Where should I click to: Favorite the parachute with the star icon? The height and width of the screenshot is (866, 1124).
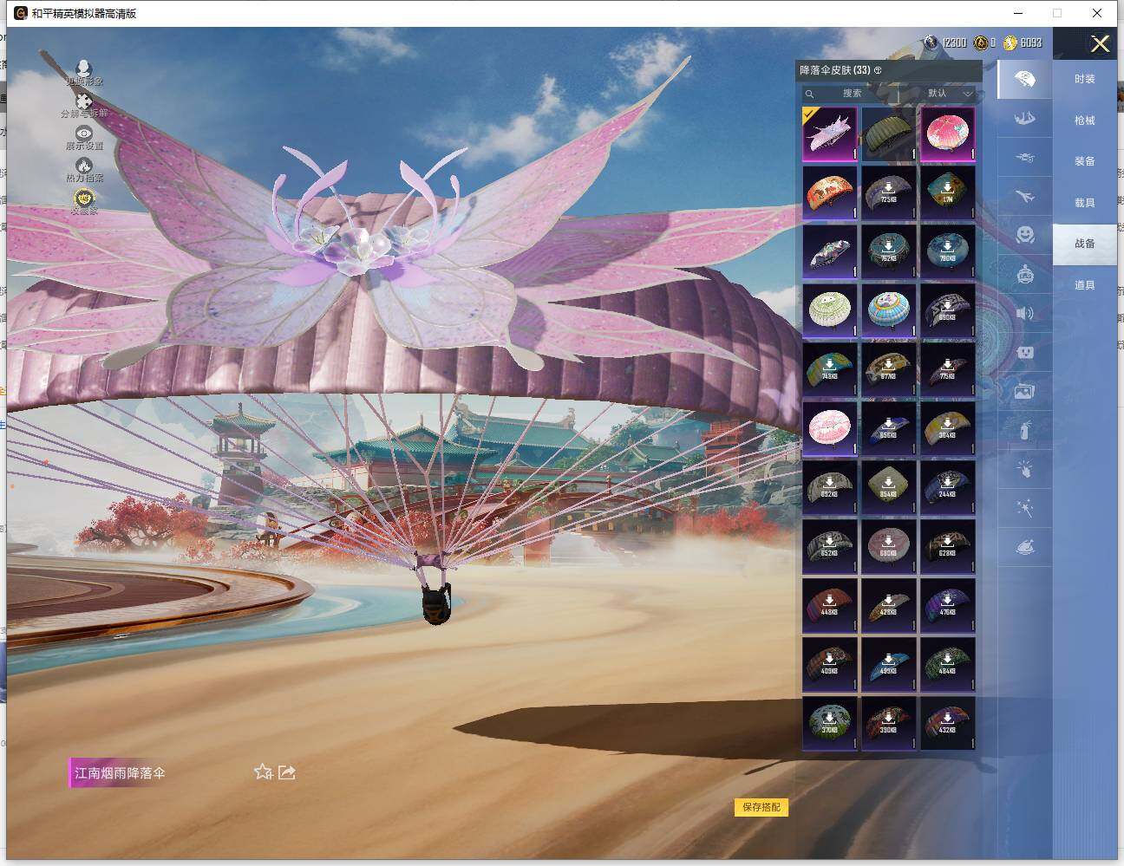pyautogui.click(x=264, y=772)
